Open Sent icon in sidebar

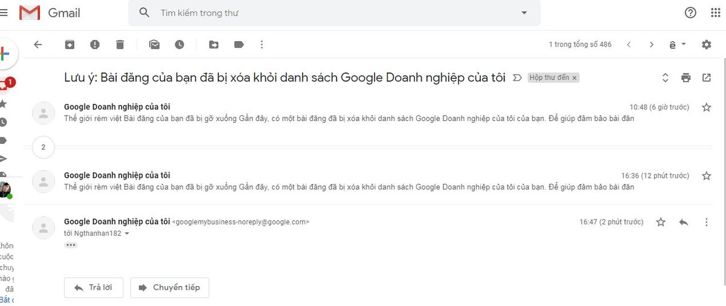pos(3,158)
